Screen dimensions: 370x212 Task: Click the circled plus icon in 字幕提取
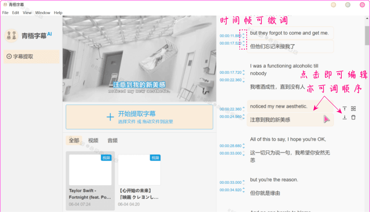coord(9,56)
